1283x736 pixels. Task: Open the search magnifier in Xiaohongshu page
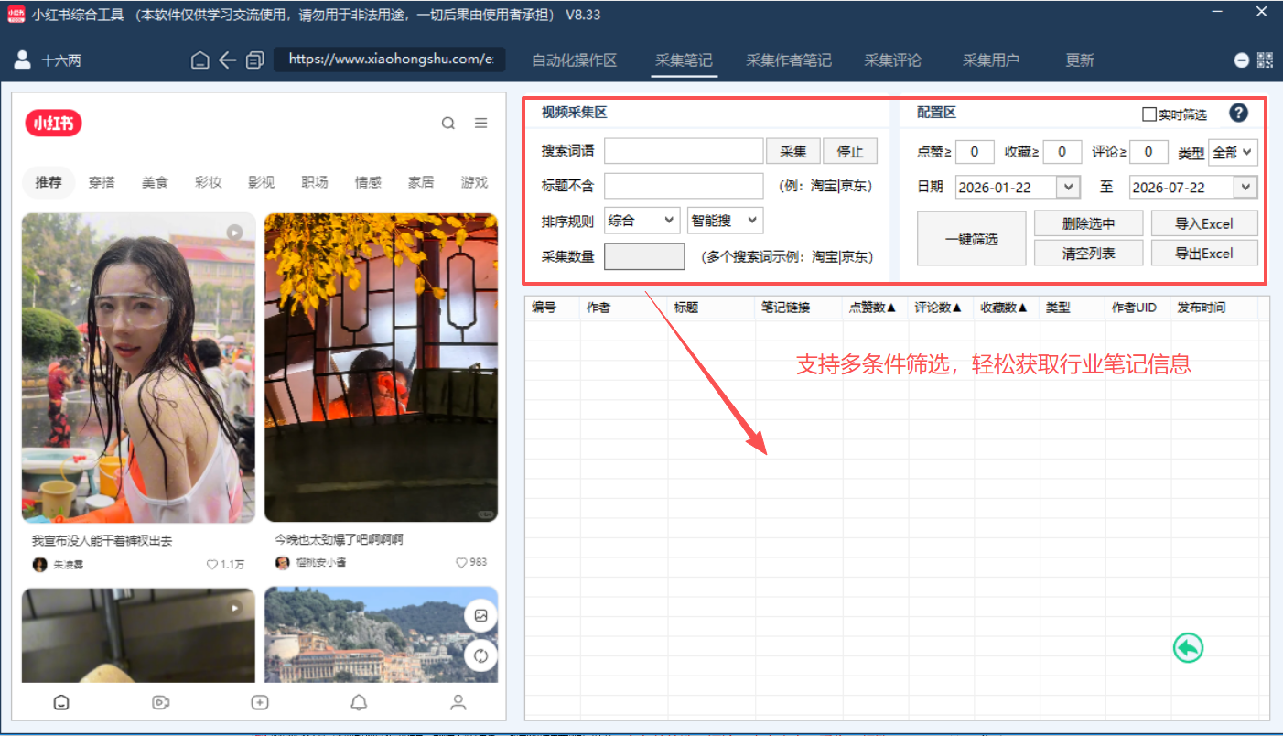click(448, 124)
